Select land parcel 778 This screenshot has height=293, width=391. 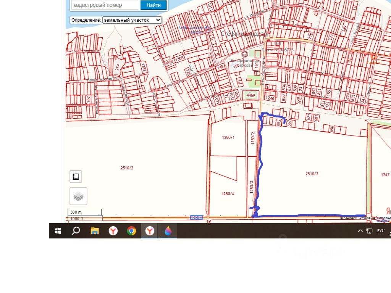[311, 36]
